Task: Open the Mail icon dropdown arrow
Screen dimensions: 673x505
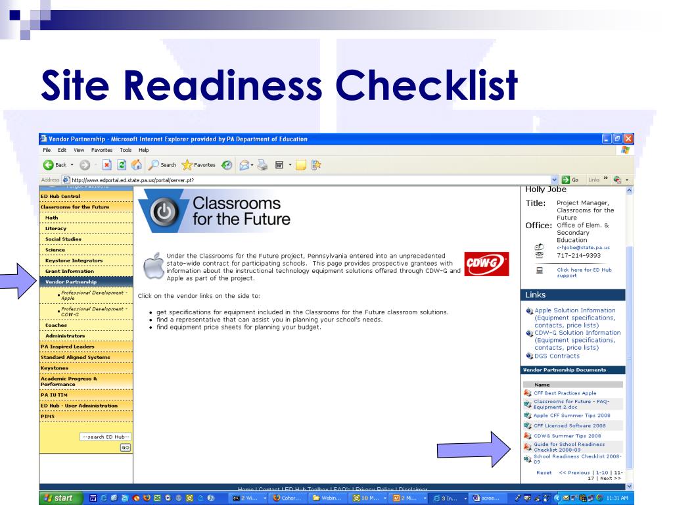Action: click(252, 165)
